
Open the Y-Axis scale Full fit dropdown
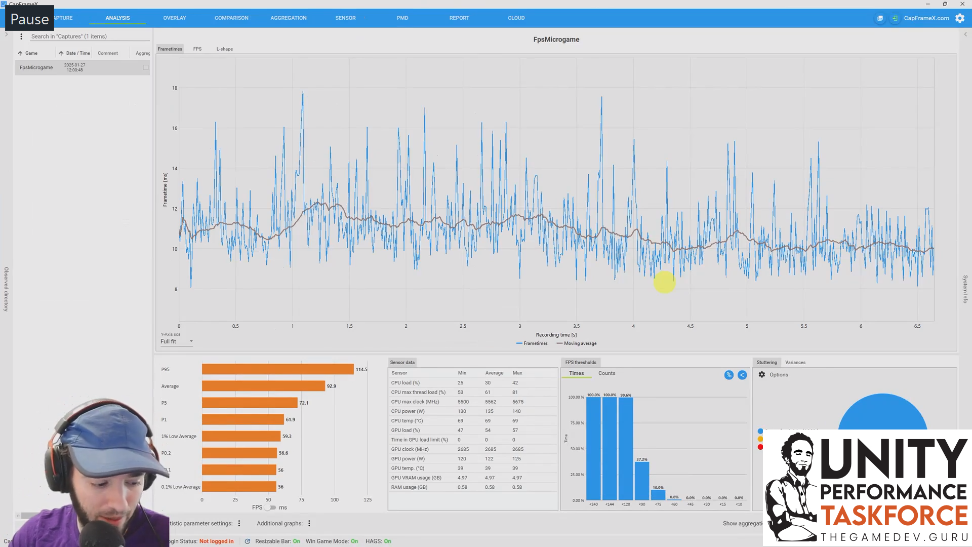176,341
